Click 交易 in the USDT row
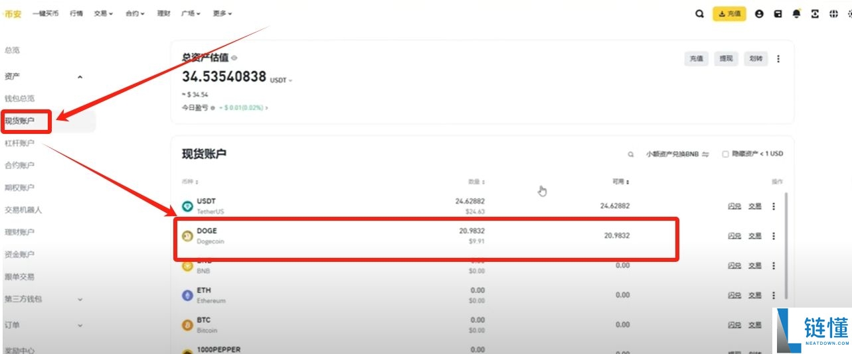This screenshot has height=354, width=852. pos(755,206)
